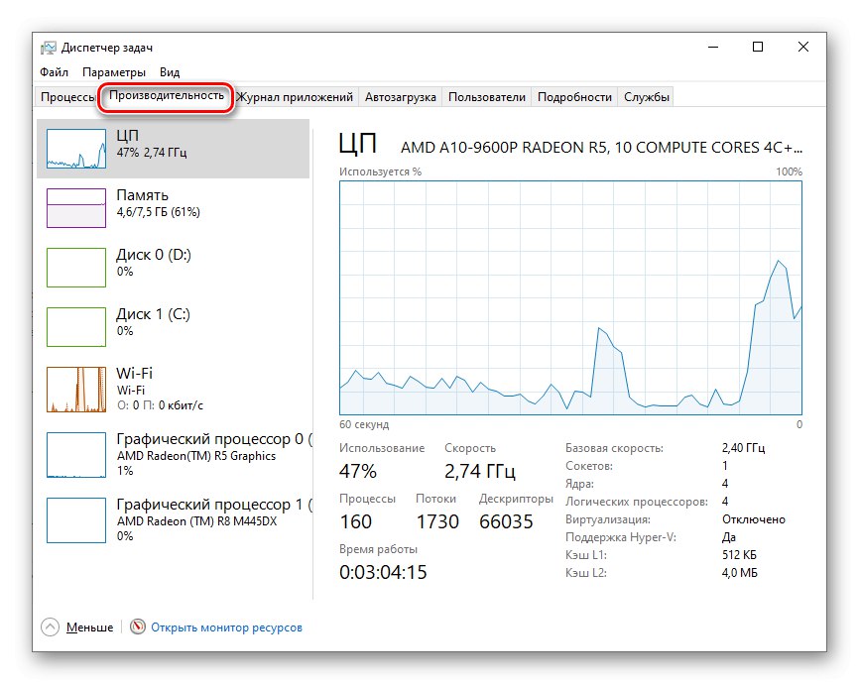859x684 pixels.
Task: Open the Пользователи tab
Action: point(486,97)
